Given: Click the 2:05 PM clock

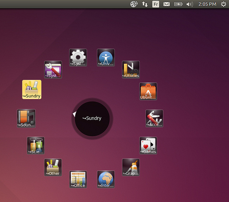Looking at the screenshot, I should click(x=207, y=4).
